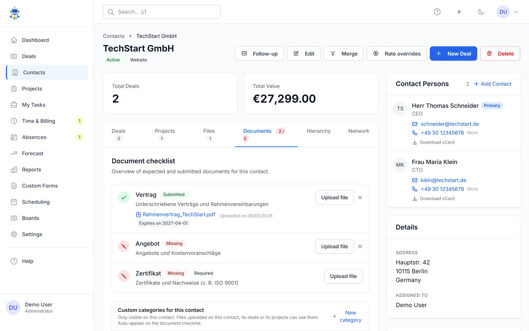Click Demo User profile in sidebar footer
529x331 pixels.
point(47,307)
